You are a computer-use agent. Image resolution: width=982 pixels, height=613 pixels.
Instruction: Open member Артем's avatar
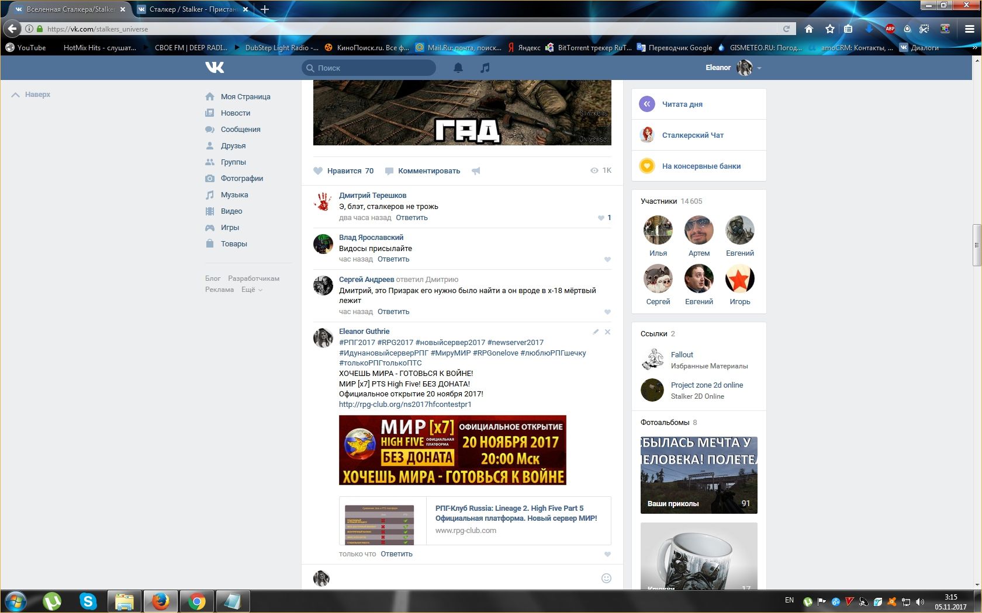(x=699, y=230)
